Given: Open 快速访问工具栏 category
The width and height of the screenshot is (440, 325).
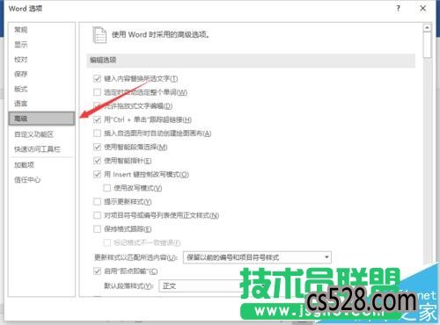Looking at the screenshot, I should point(37,149).
